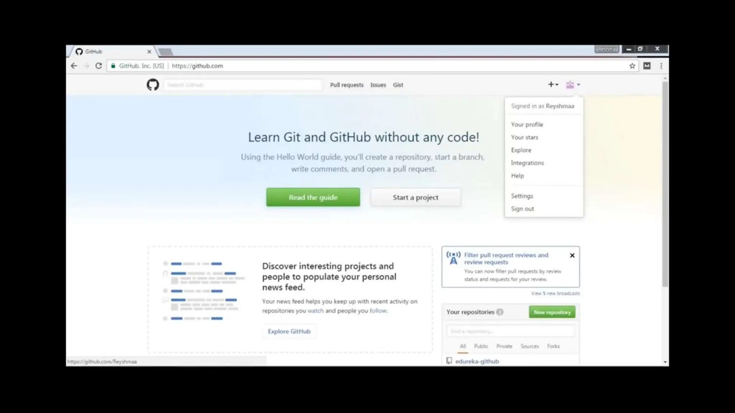Select Your stars menu item
735x413 pixels.
pos(524,137)
